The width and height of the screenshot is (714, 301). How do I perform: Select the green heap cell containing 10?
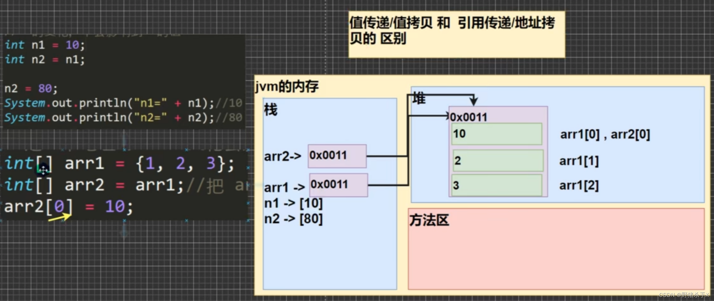(x=497, y=134)
